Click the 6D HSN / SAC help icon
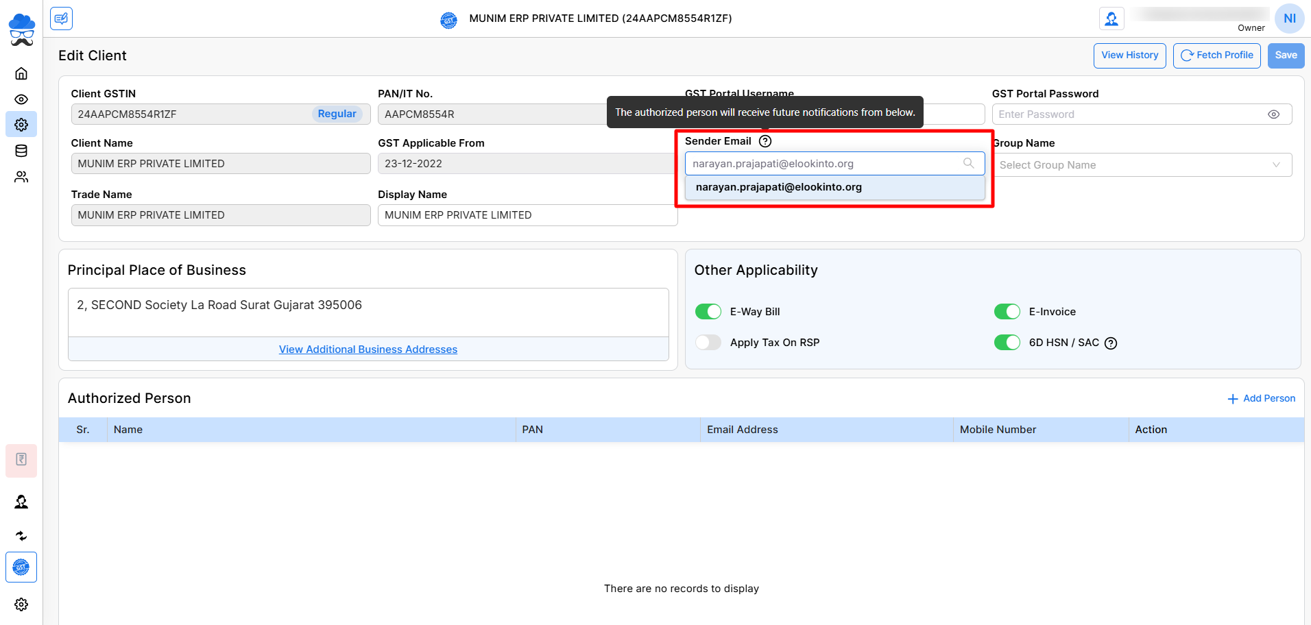 pos(1111,343)
